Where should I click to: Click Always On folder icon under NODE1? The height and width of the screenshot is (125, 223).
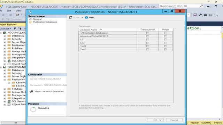tap(9, 51)
